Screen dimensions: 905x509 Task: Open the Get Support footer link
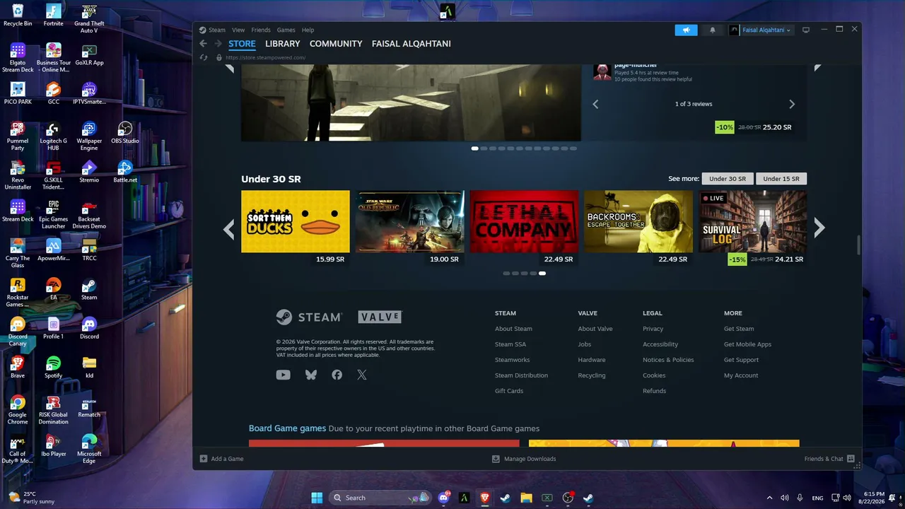click(741, 360)
